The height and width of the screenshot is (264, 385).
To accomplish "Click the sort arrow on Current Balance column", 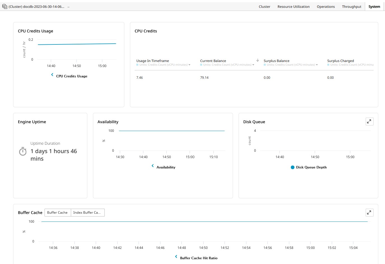I will [x=258, y=60].
